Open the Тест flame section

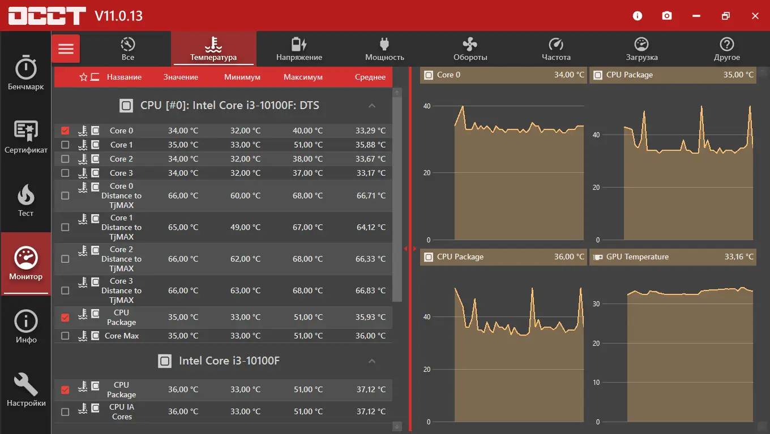point(25,201)
